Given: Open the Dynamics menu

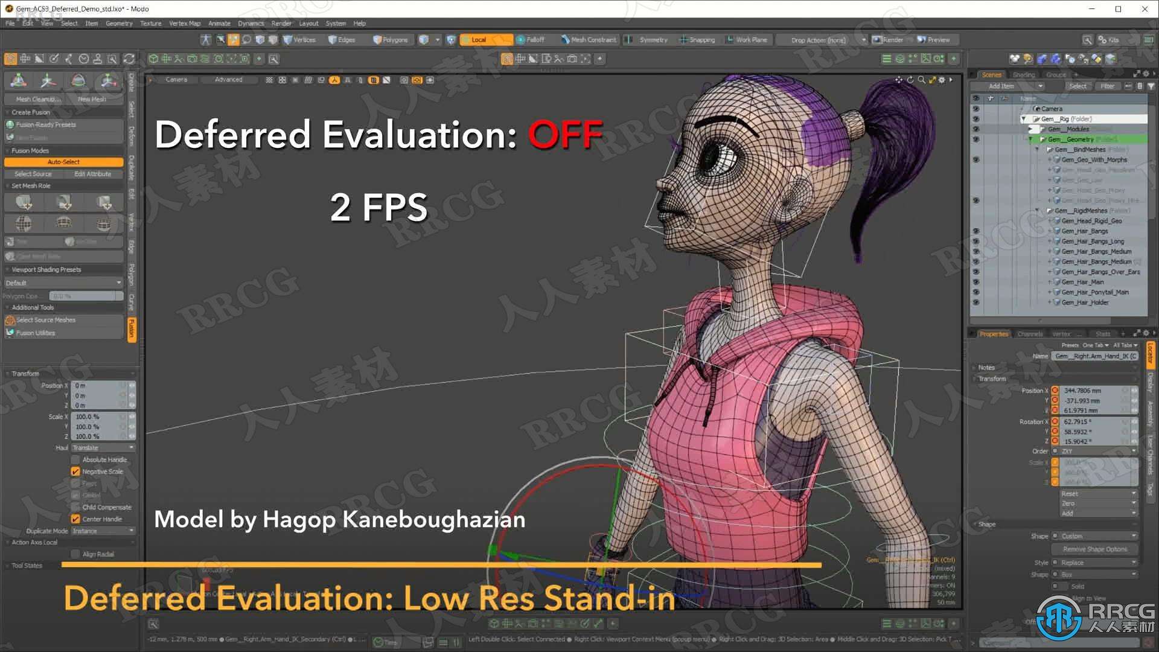Looking at the screenshot, I should click(x=251, y=24).
